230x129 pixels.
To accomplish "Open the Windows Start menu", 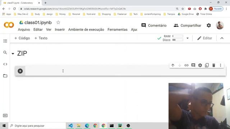I will click(x=4, y=126).
